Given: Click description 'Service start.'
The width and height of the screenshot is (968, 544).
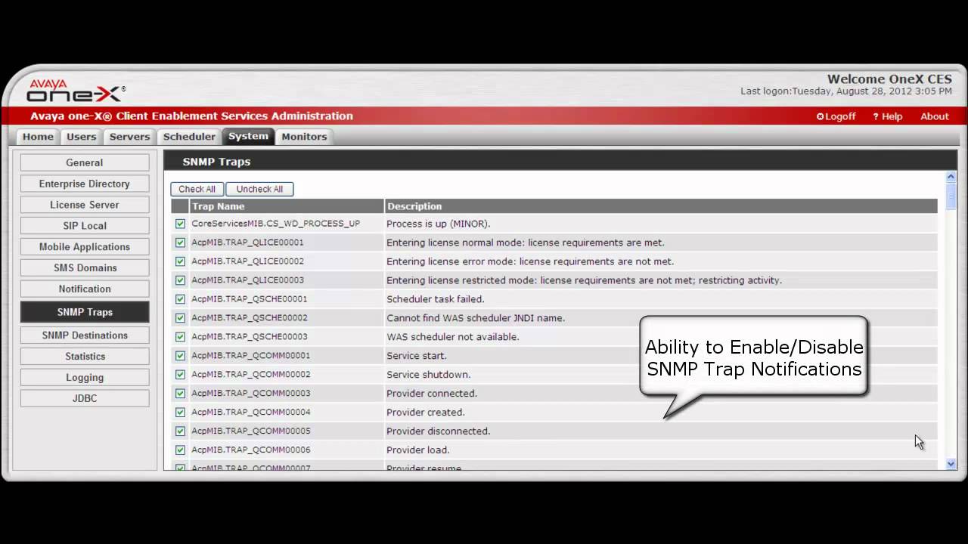Looking at the screenshot, I should click(417, 356).
